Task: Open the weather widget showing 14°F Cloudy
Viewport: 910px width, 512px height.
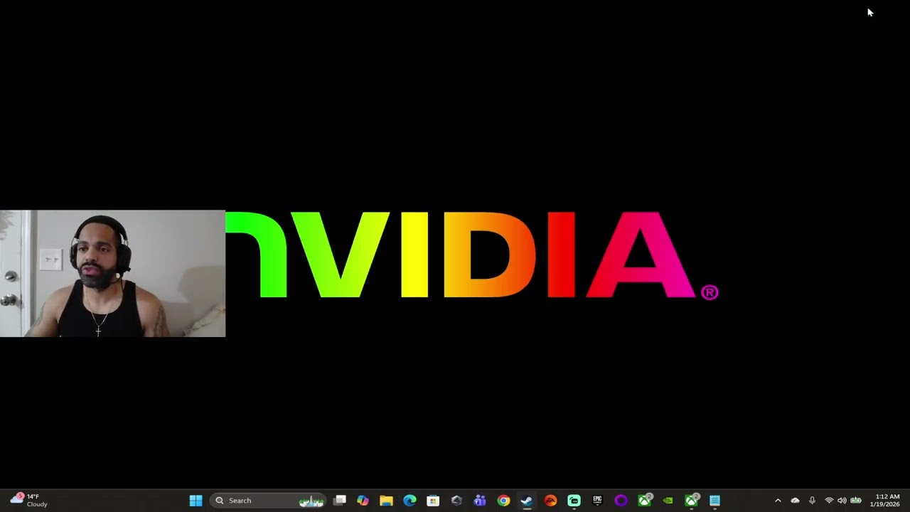Action: (28, 501)
